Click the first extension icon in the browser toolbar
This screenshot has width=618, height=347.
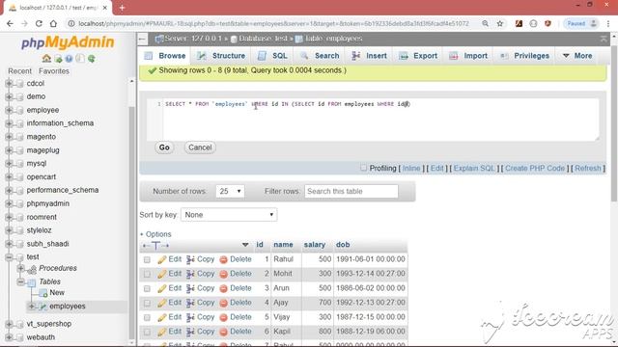[x=519, y=23]
